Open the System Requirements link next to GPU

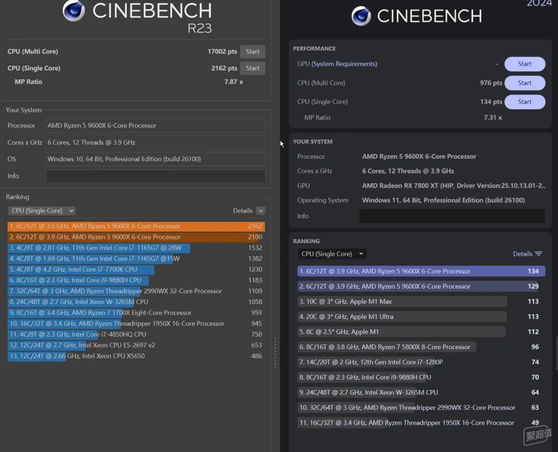(344, 64)
